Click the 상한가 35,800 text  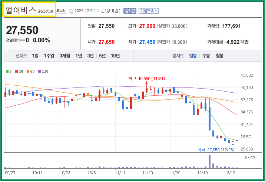[x=172, y=26]
